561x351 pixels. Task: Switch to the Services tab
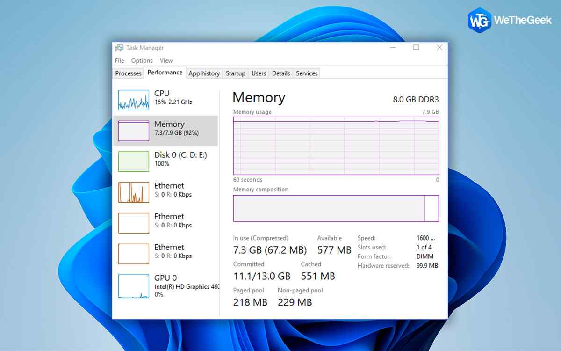click(x=307, y=73)
